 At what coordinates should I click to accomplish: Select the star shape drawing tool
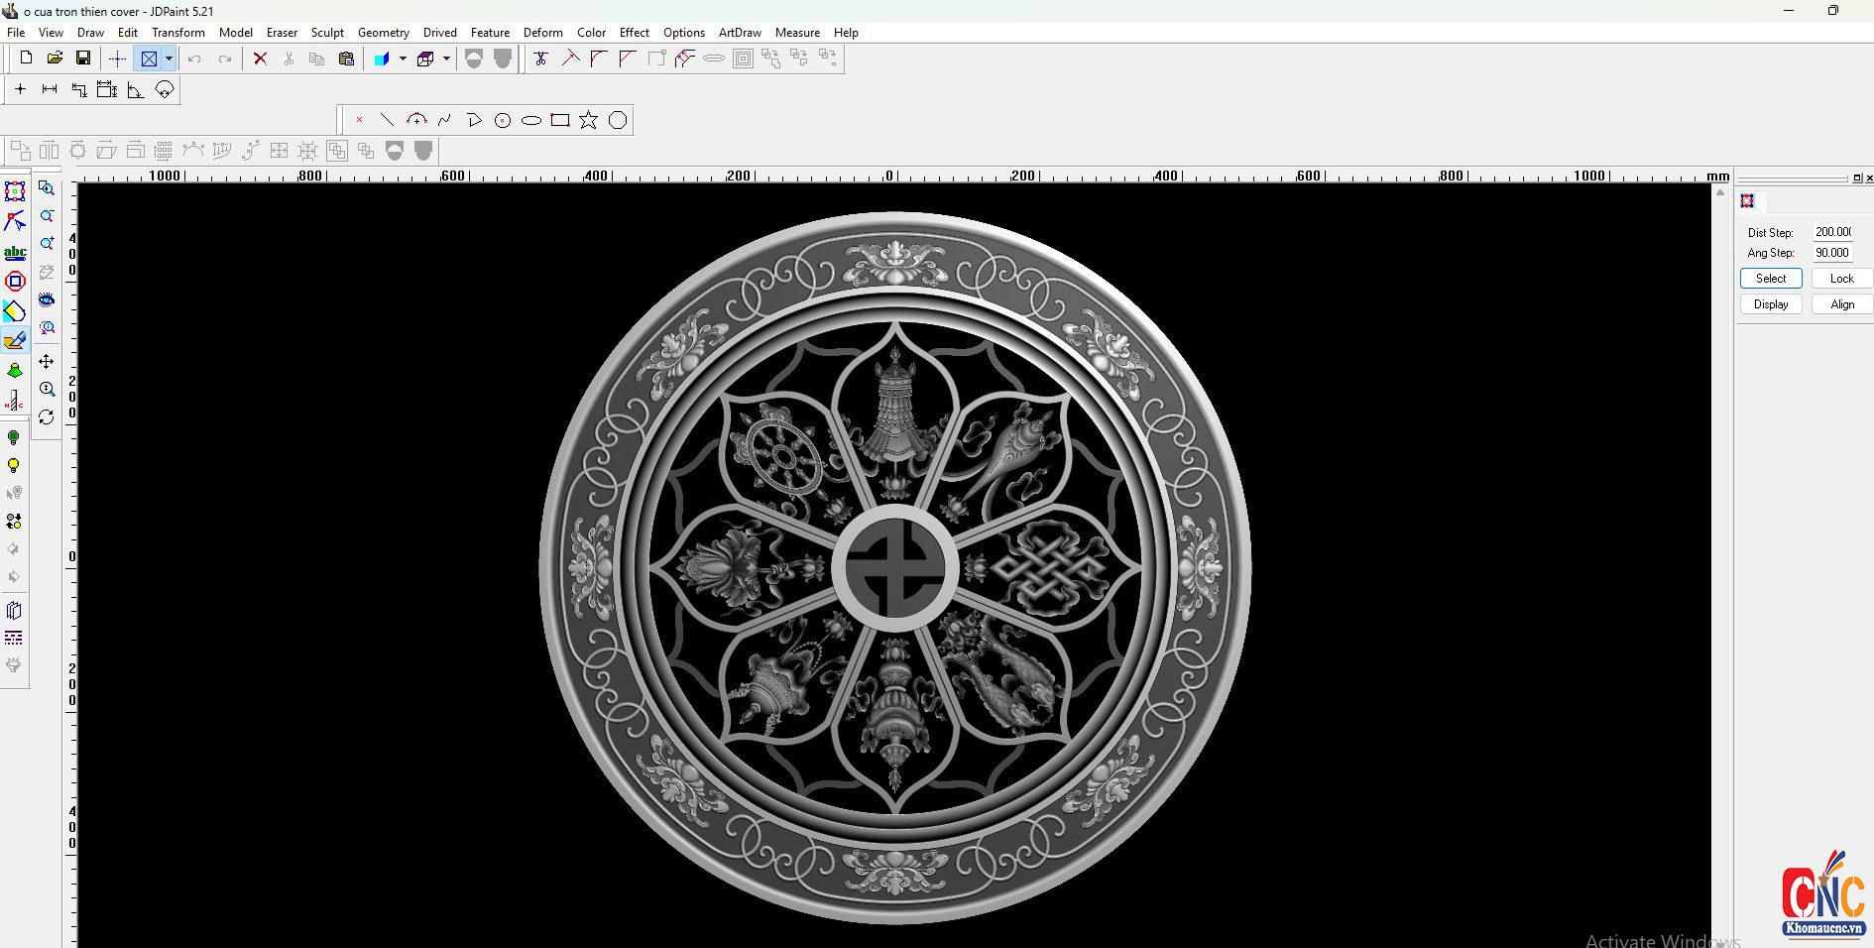[588, 120]
